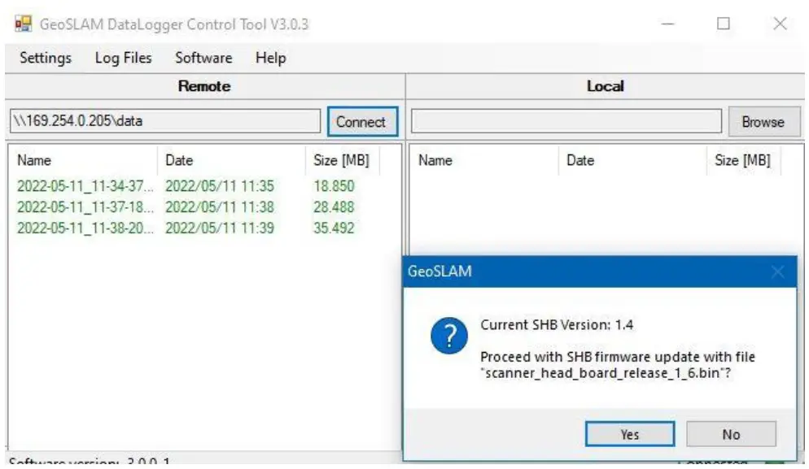
Task: Click the GeoSLAM application icon in title bar
Action: (x=24, y=24)
